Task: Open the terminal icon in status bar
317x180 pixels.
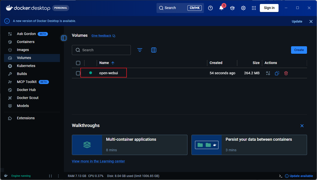Action: click(281, 176)
